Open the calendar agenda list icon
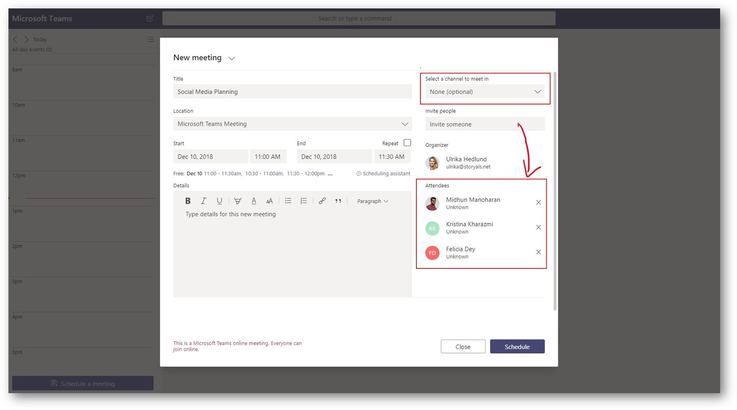Image resolution: width=737 pixels, height=410 pixels. 150,39
